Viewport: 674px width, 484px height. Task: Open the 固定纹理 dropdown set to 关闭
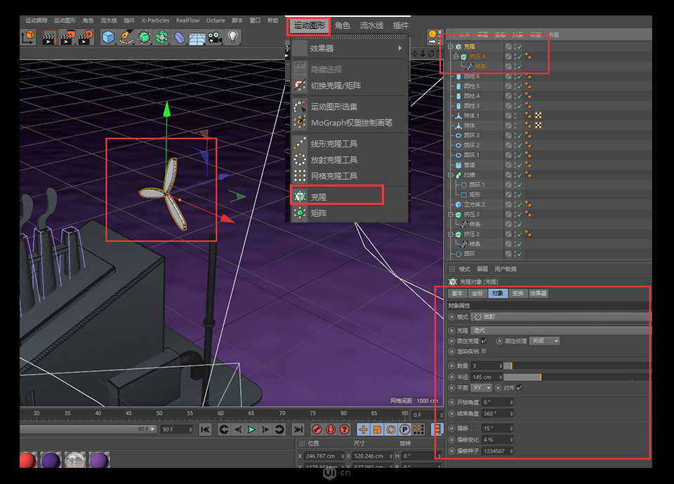(545, 341)
